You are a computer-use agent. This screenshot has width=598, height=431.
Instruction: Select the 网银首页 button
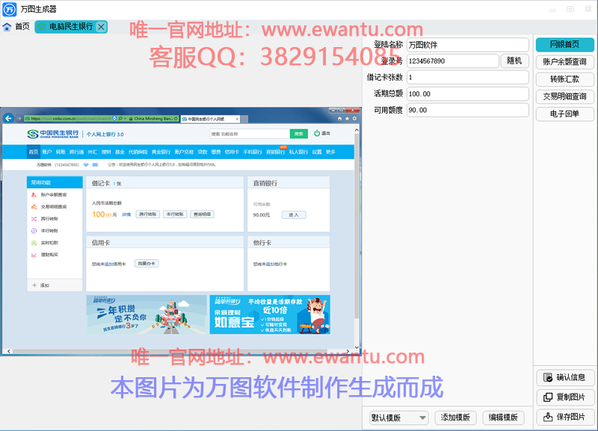tap(565, 45)
